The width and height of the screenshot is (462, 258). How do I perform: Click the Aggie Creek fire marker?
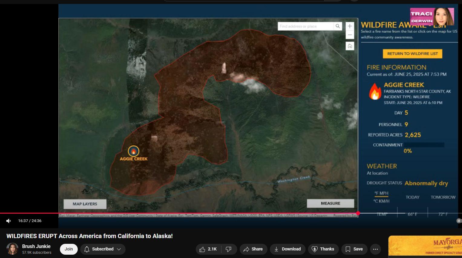tap(133, 151)
